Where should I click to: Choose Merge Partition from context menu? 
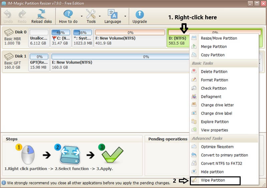tap(224, 47)
